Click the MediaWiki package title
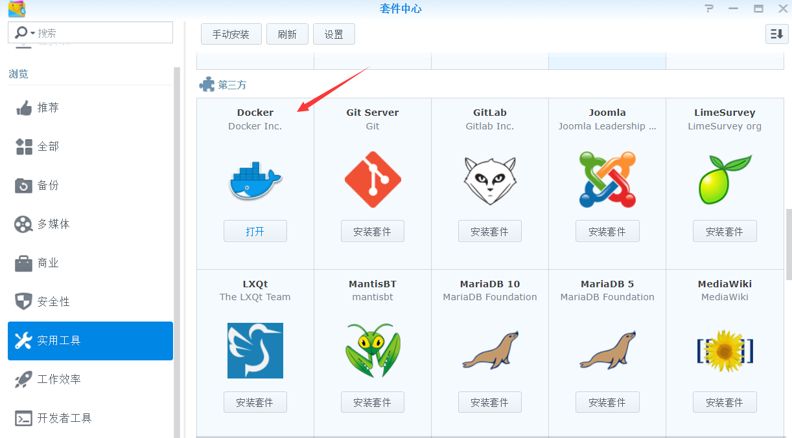Image resolution: width=792 pixels, height=438 pixels. (x=725, y=284)
